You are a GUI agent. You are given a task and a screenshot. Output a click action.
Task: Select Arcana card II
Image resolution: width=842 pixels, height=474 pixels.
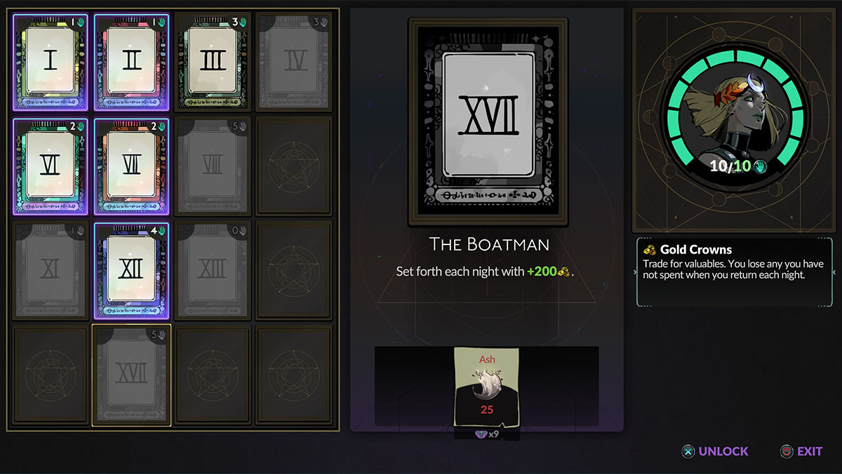pos(131,62)
